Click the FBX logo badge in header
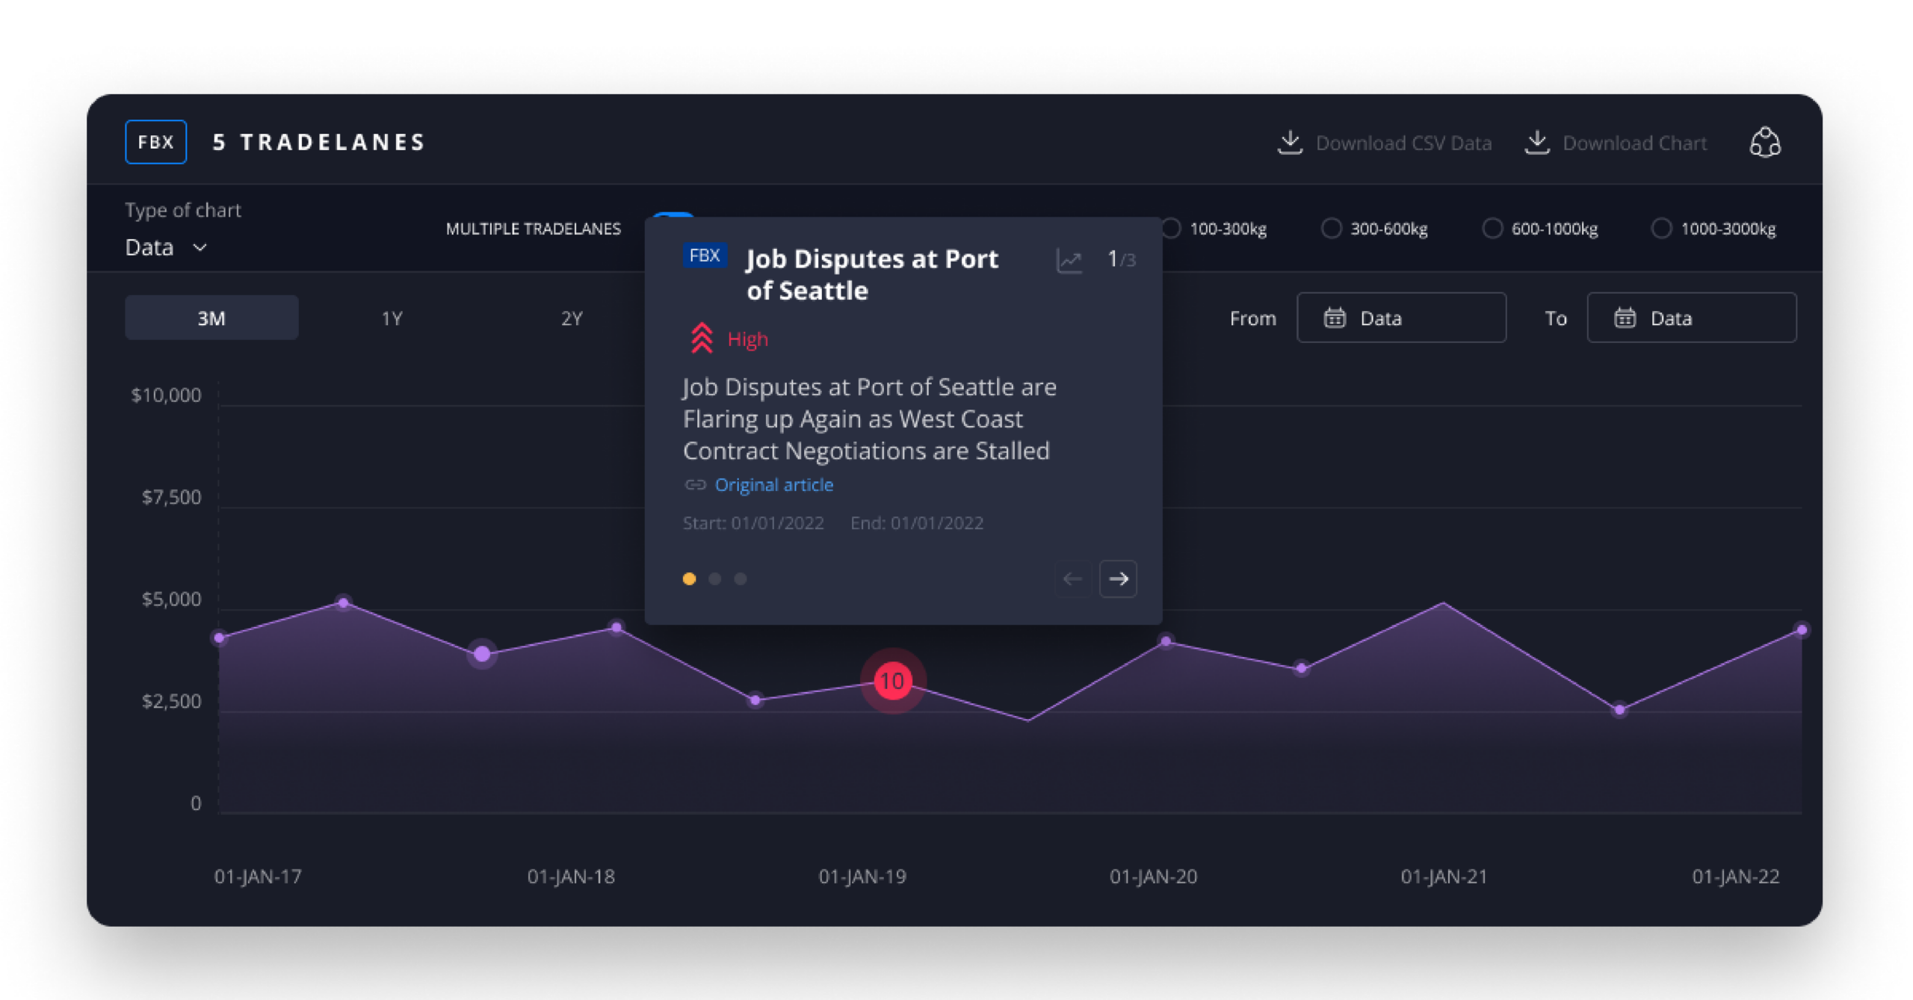Screen dimensions: 1913x1000 tap(155, 142)
